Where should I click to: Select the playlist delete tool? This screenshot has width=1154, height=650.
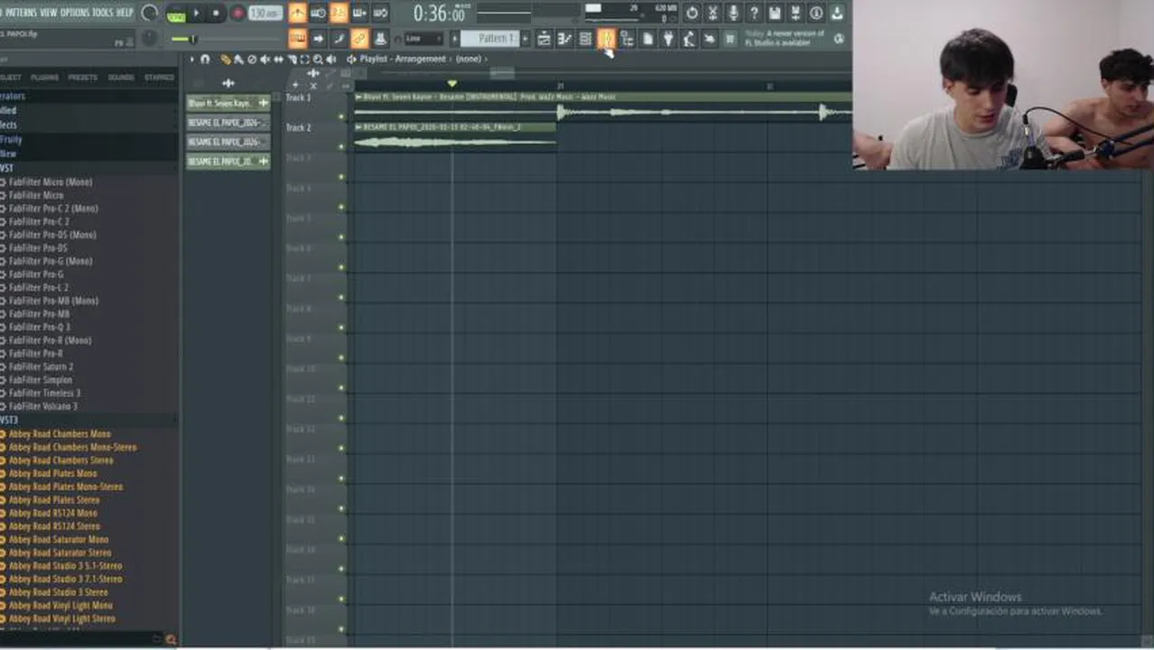(x=252, y=59)
